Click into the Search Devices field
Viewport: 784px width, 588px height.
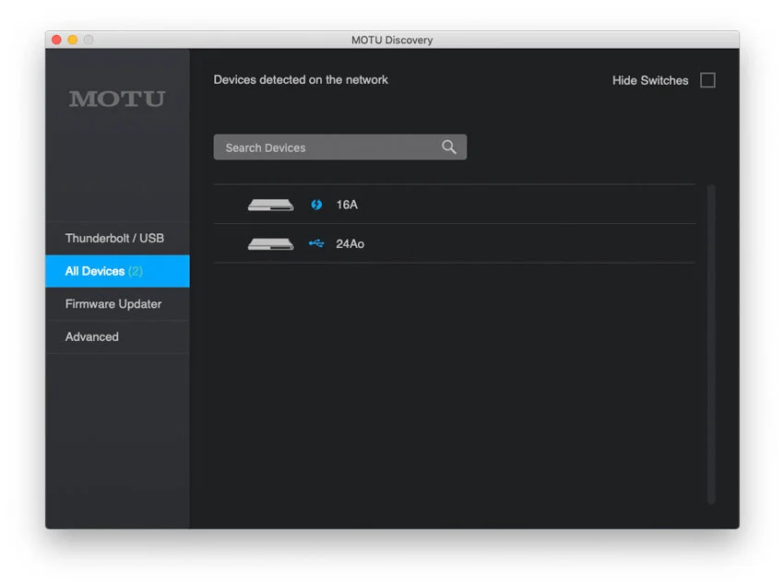coord(340,147)
